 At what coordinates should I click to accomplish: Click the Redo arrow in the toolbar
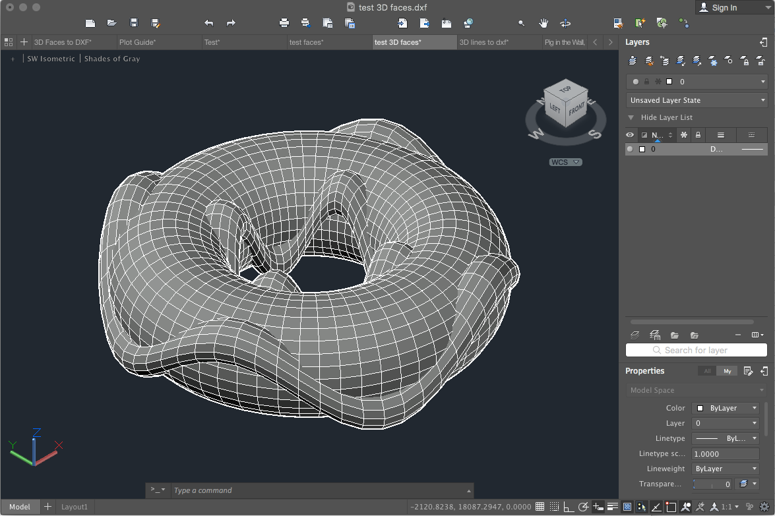tap(231, 23)
